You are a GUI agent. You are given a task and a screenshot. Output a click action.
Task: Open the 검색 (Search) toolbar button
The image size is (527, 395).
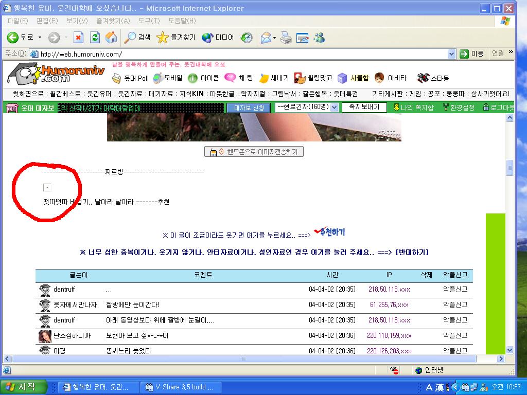tap(137, 37)
